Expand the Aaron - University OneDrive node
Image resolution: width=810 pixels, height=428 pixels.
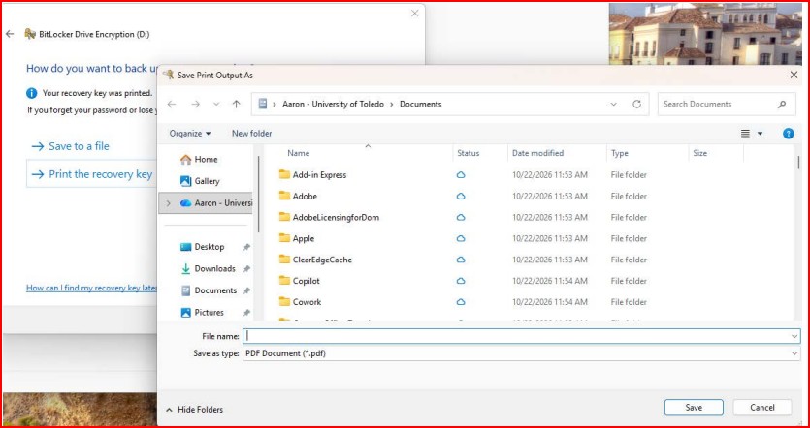click(169, 203)
